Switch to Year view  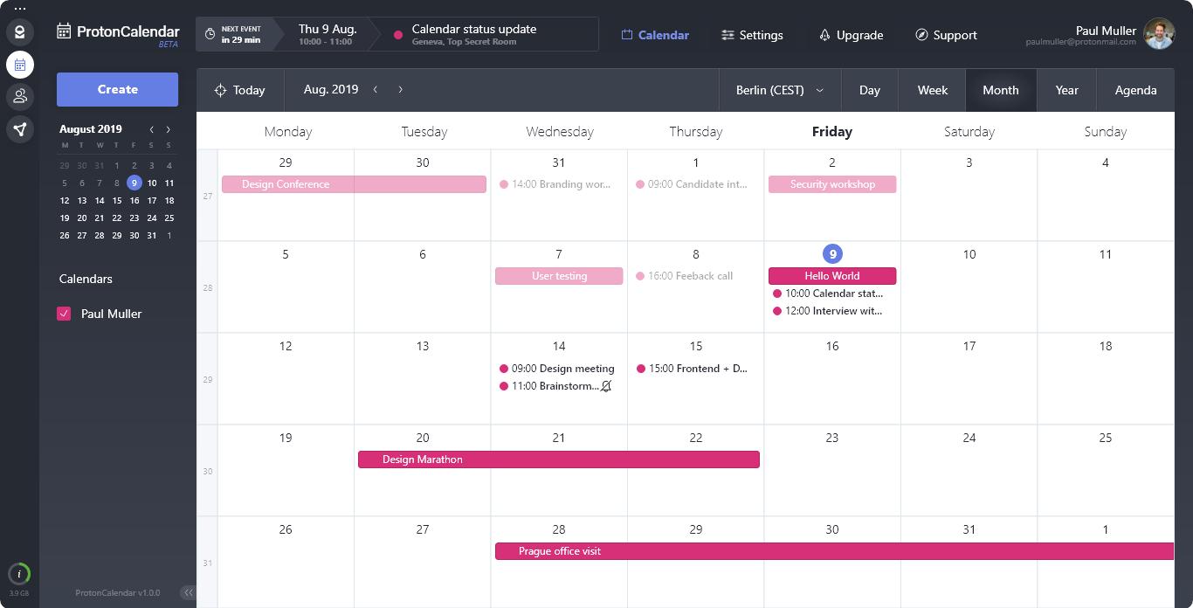point(1066,90)
